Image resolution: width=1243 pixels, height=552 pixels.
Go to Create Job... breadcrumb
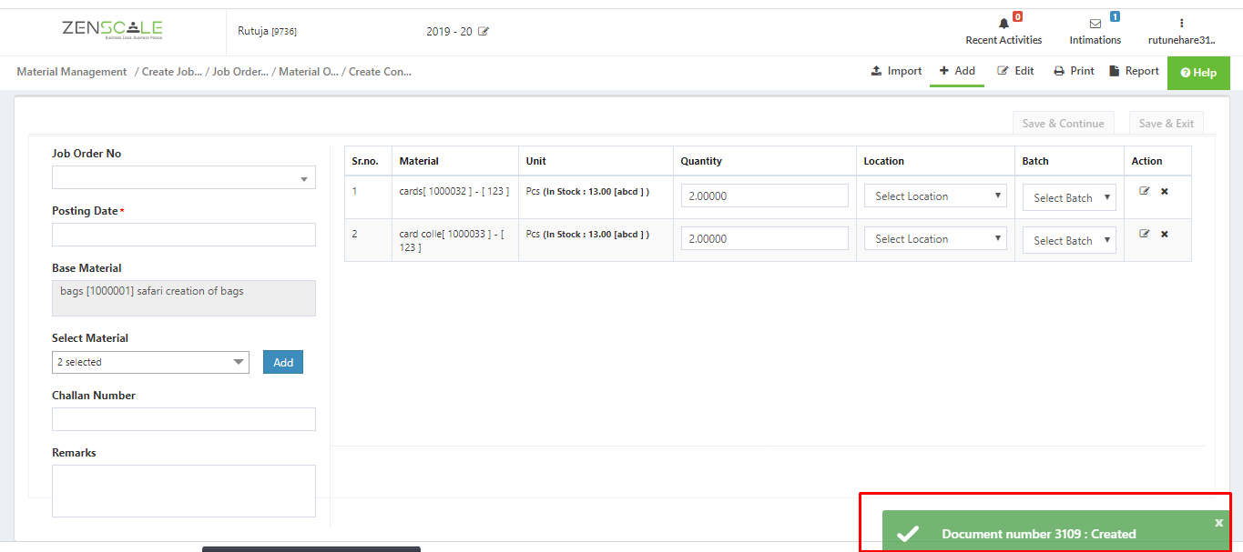coord(172,72)
